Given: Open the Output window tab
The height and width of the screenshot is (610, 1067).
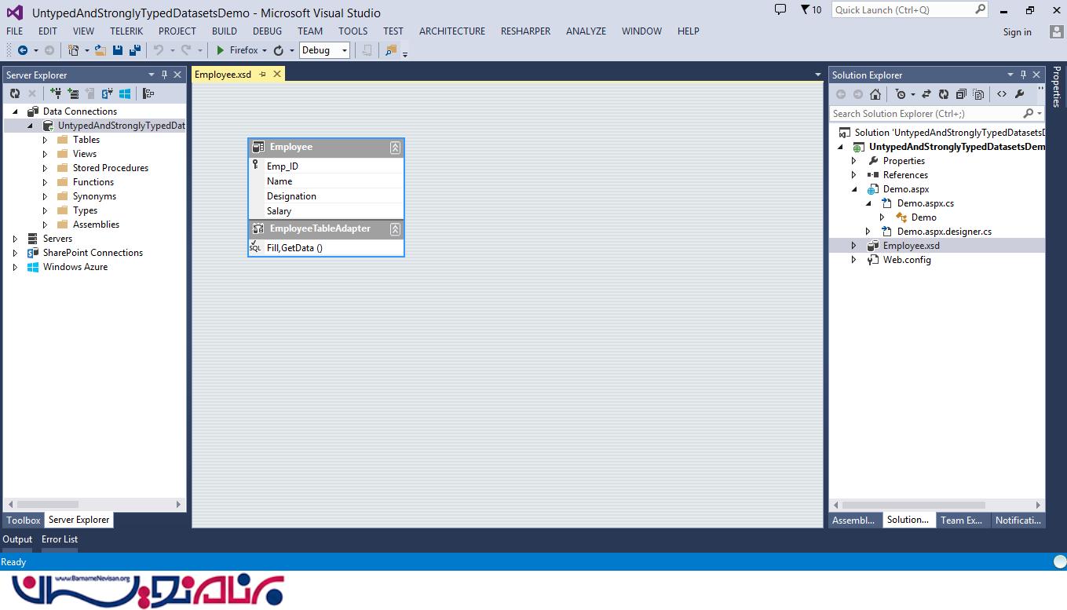Looking at the screenshot, I should pyautogui.click(x=17, y=539).
